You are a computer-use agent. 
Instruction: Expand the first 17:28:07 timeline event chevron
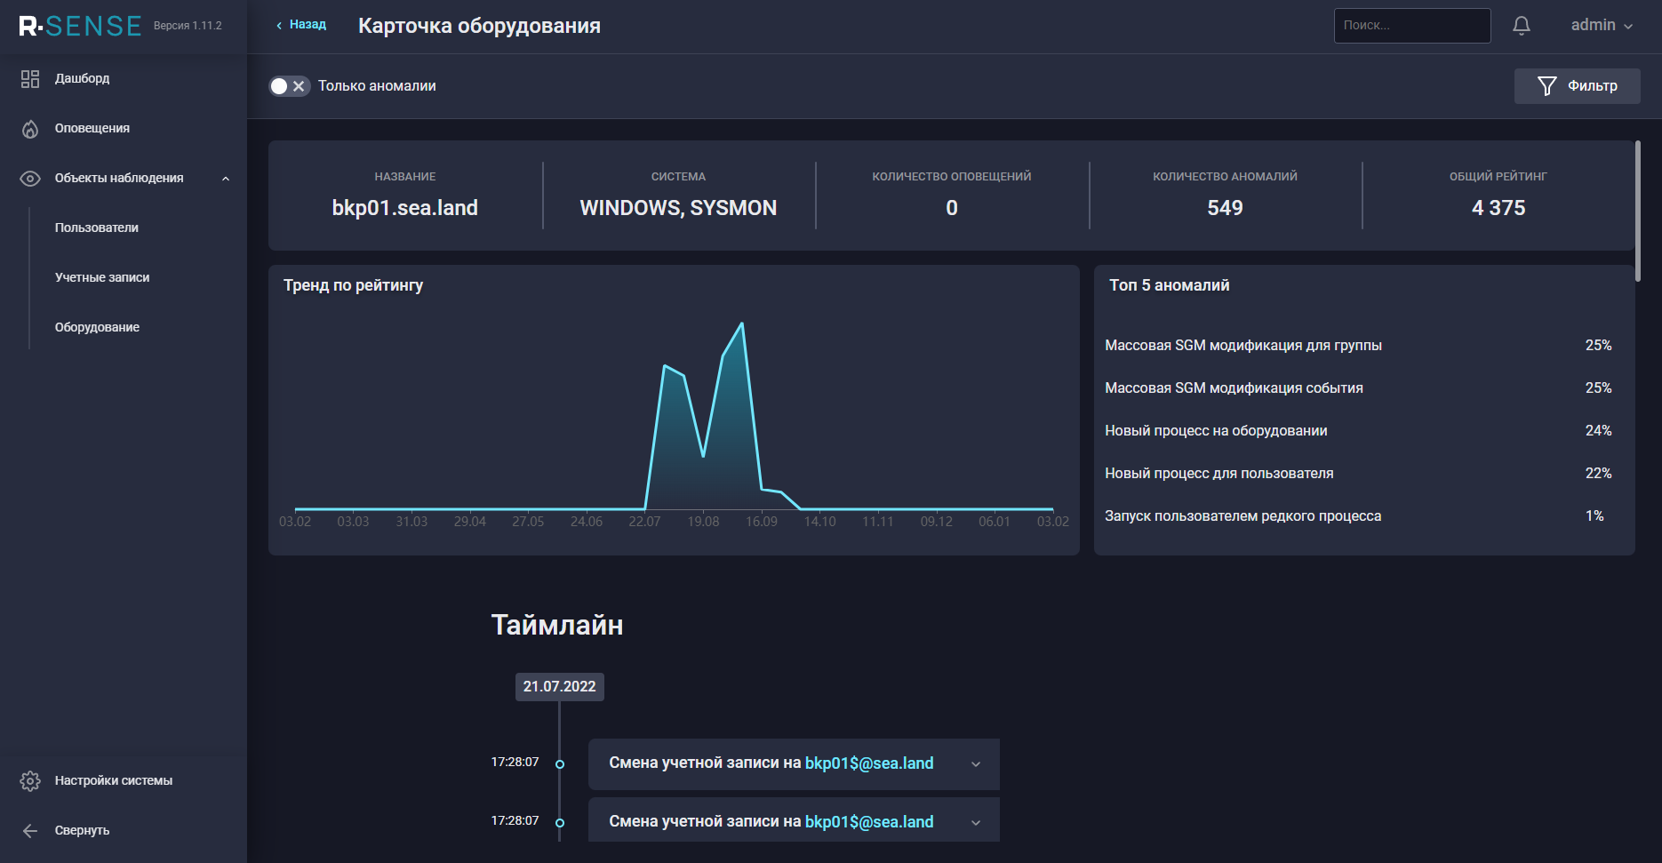(976, 764)
